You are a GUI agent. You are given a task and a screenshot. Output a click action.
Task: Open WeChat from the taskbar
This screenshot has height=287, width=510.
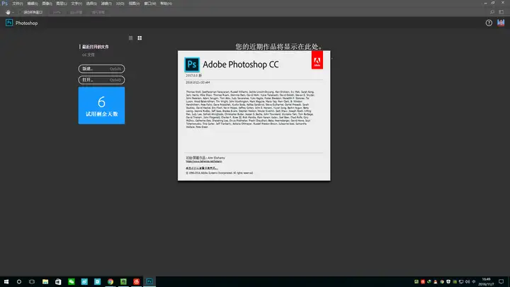(72, 282)
